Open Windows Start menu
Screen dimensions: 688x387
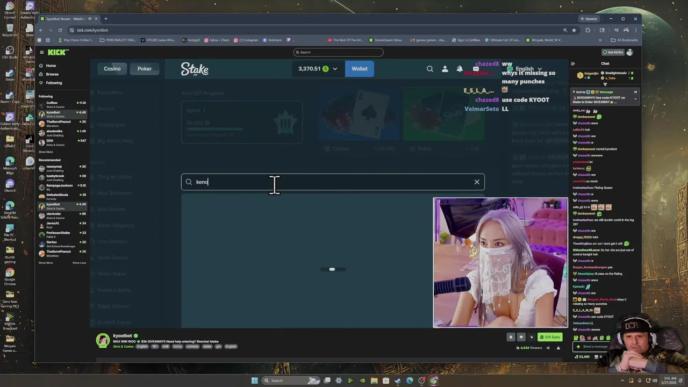[254, 381]
